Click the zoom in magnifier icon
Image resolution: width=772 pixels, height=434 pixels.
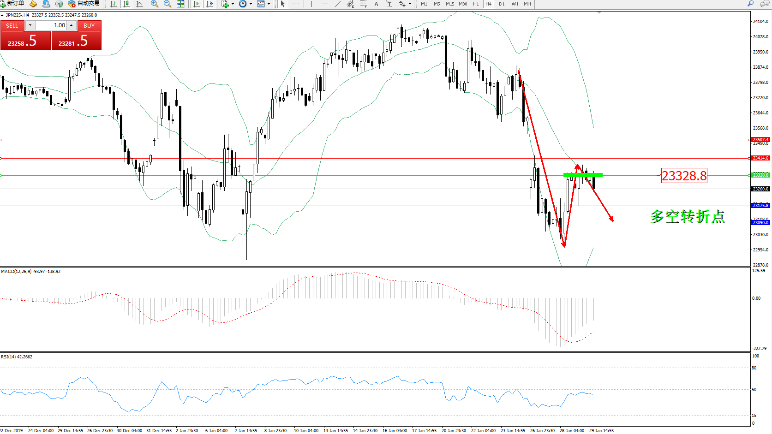point(155,4)
